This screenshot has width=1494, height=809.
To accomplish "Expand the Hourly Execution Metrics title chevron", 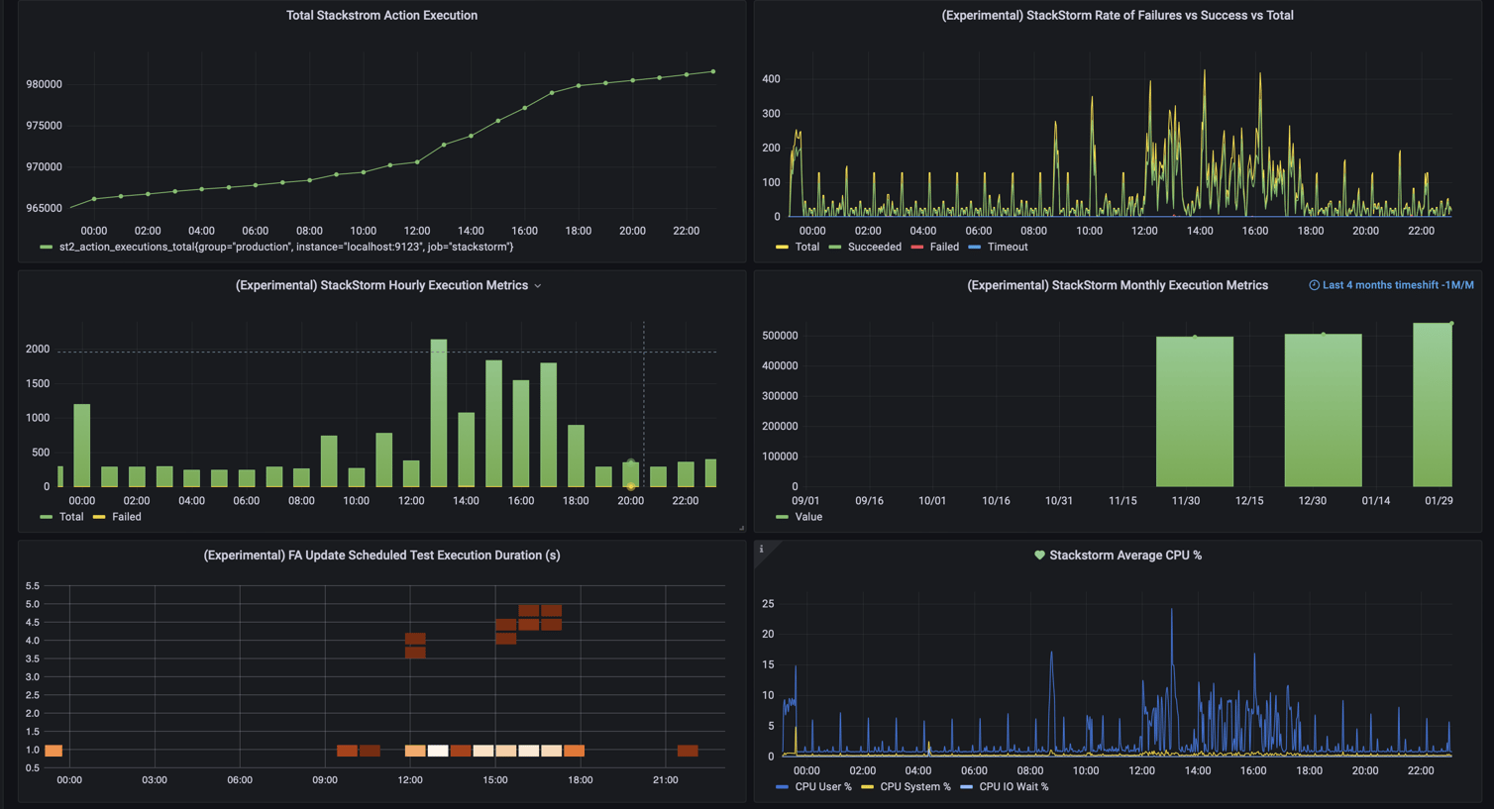I will click(538, 285).
